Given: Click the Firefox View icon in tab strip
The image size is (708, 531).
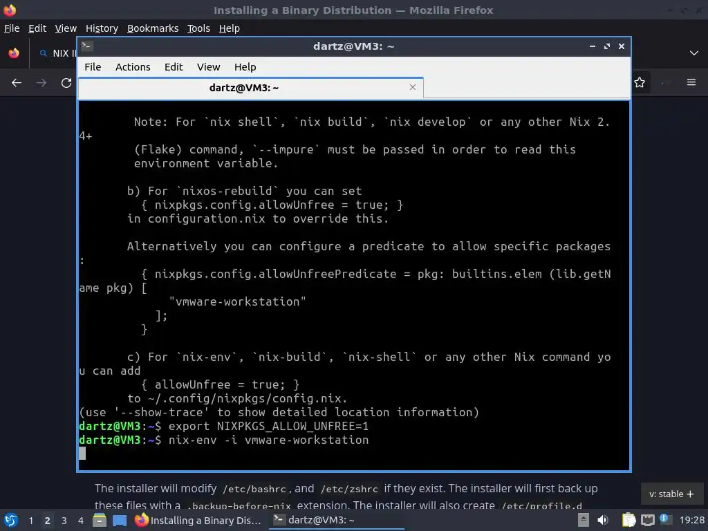Looking at the screenshot, I should 14,53.
